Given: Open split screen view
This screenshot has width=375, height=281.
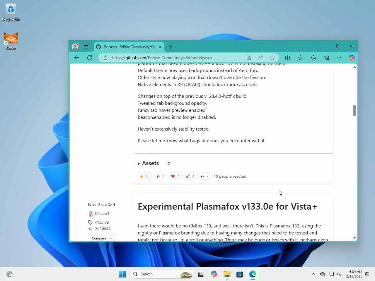Looking at the screenshot, I should click(287, 58).
